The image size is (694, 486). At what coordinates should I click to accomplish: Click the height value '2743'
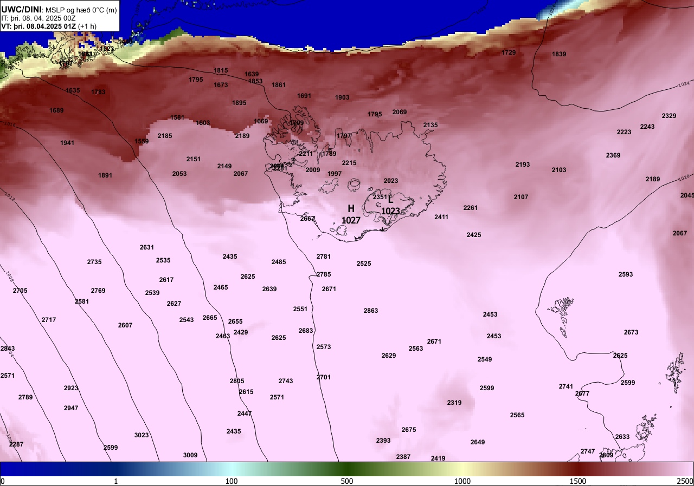click(286, 381)
